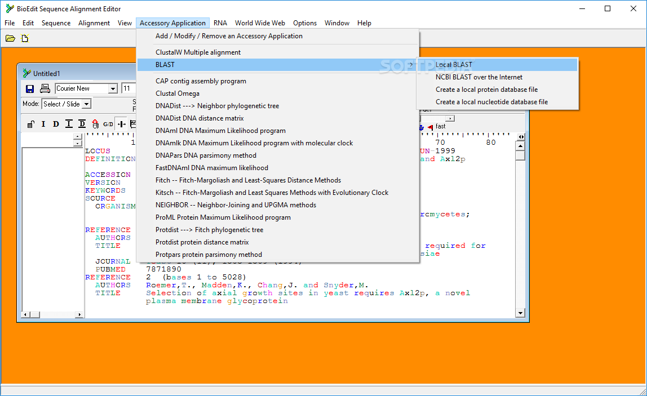Create a new alignment document icon
Viewport: 647px width, 396px height.
coord(25,38)
